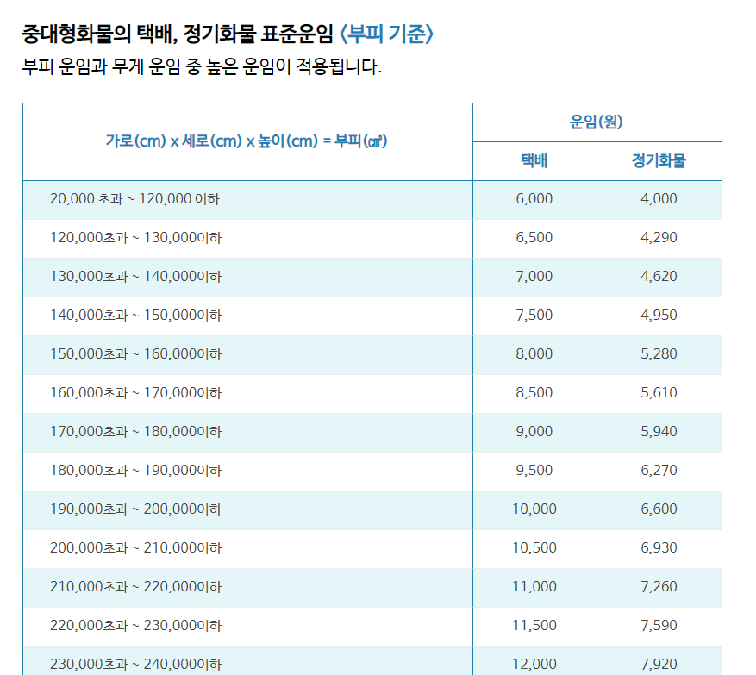
Task: Select the '170,000초과 ~ 180,000이하' row label
Action: 135,432
